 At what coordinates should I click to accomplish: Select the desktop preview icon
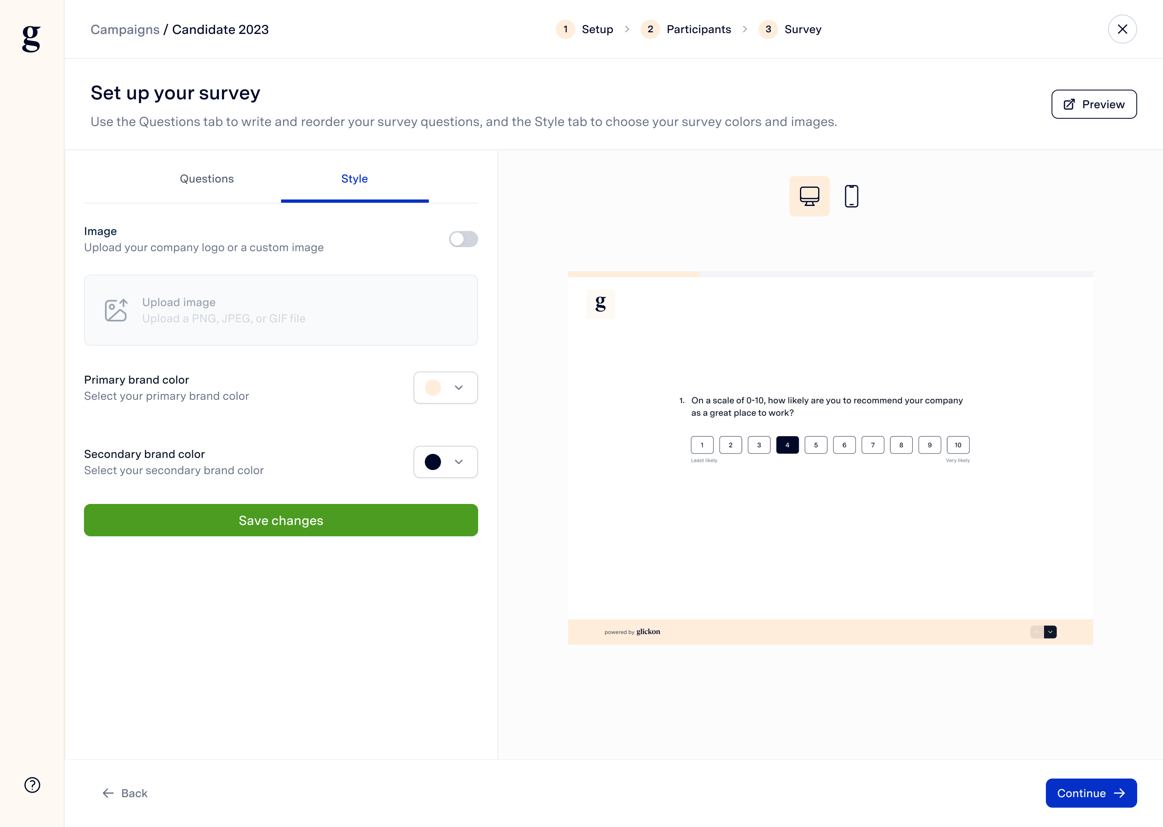809,196
